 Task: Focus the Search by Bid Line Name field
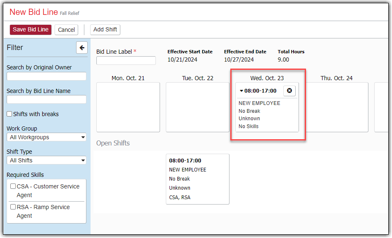click(x=46, y=100)
